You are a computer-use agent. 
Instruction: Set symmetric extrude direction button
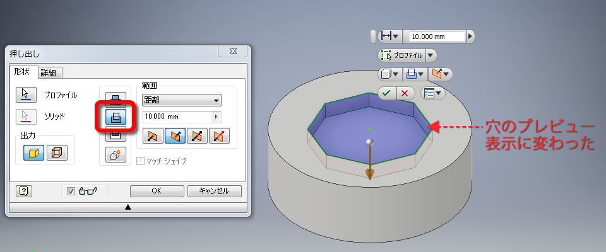click(197, 136)
